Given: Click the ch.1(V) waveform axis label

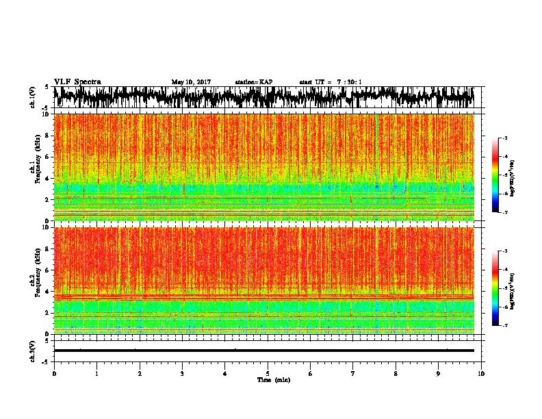Looking at the screenshot, I should 33,97.
